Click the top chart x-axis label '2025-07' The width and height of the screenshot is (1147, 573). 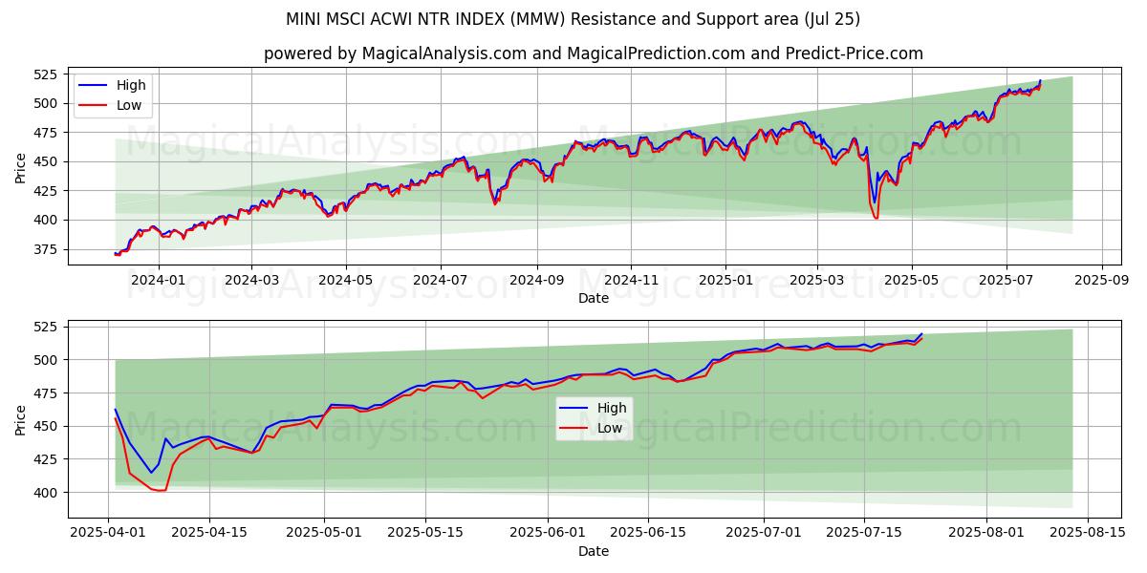pyautogui.click(x=1006, y=281)
